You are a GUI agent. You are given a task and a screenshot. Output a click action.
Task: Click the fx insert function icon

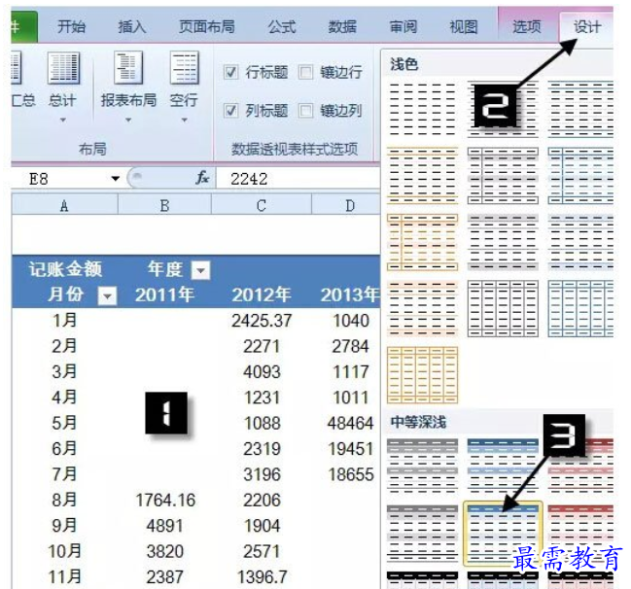(202, 178)
